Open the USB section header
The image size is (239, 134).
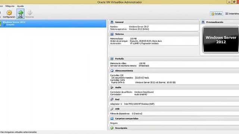(x=174, y=109)
